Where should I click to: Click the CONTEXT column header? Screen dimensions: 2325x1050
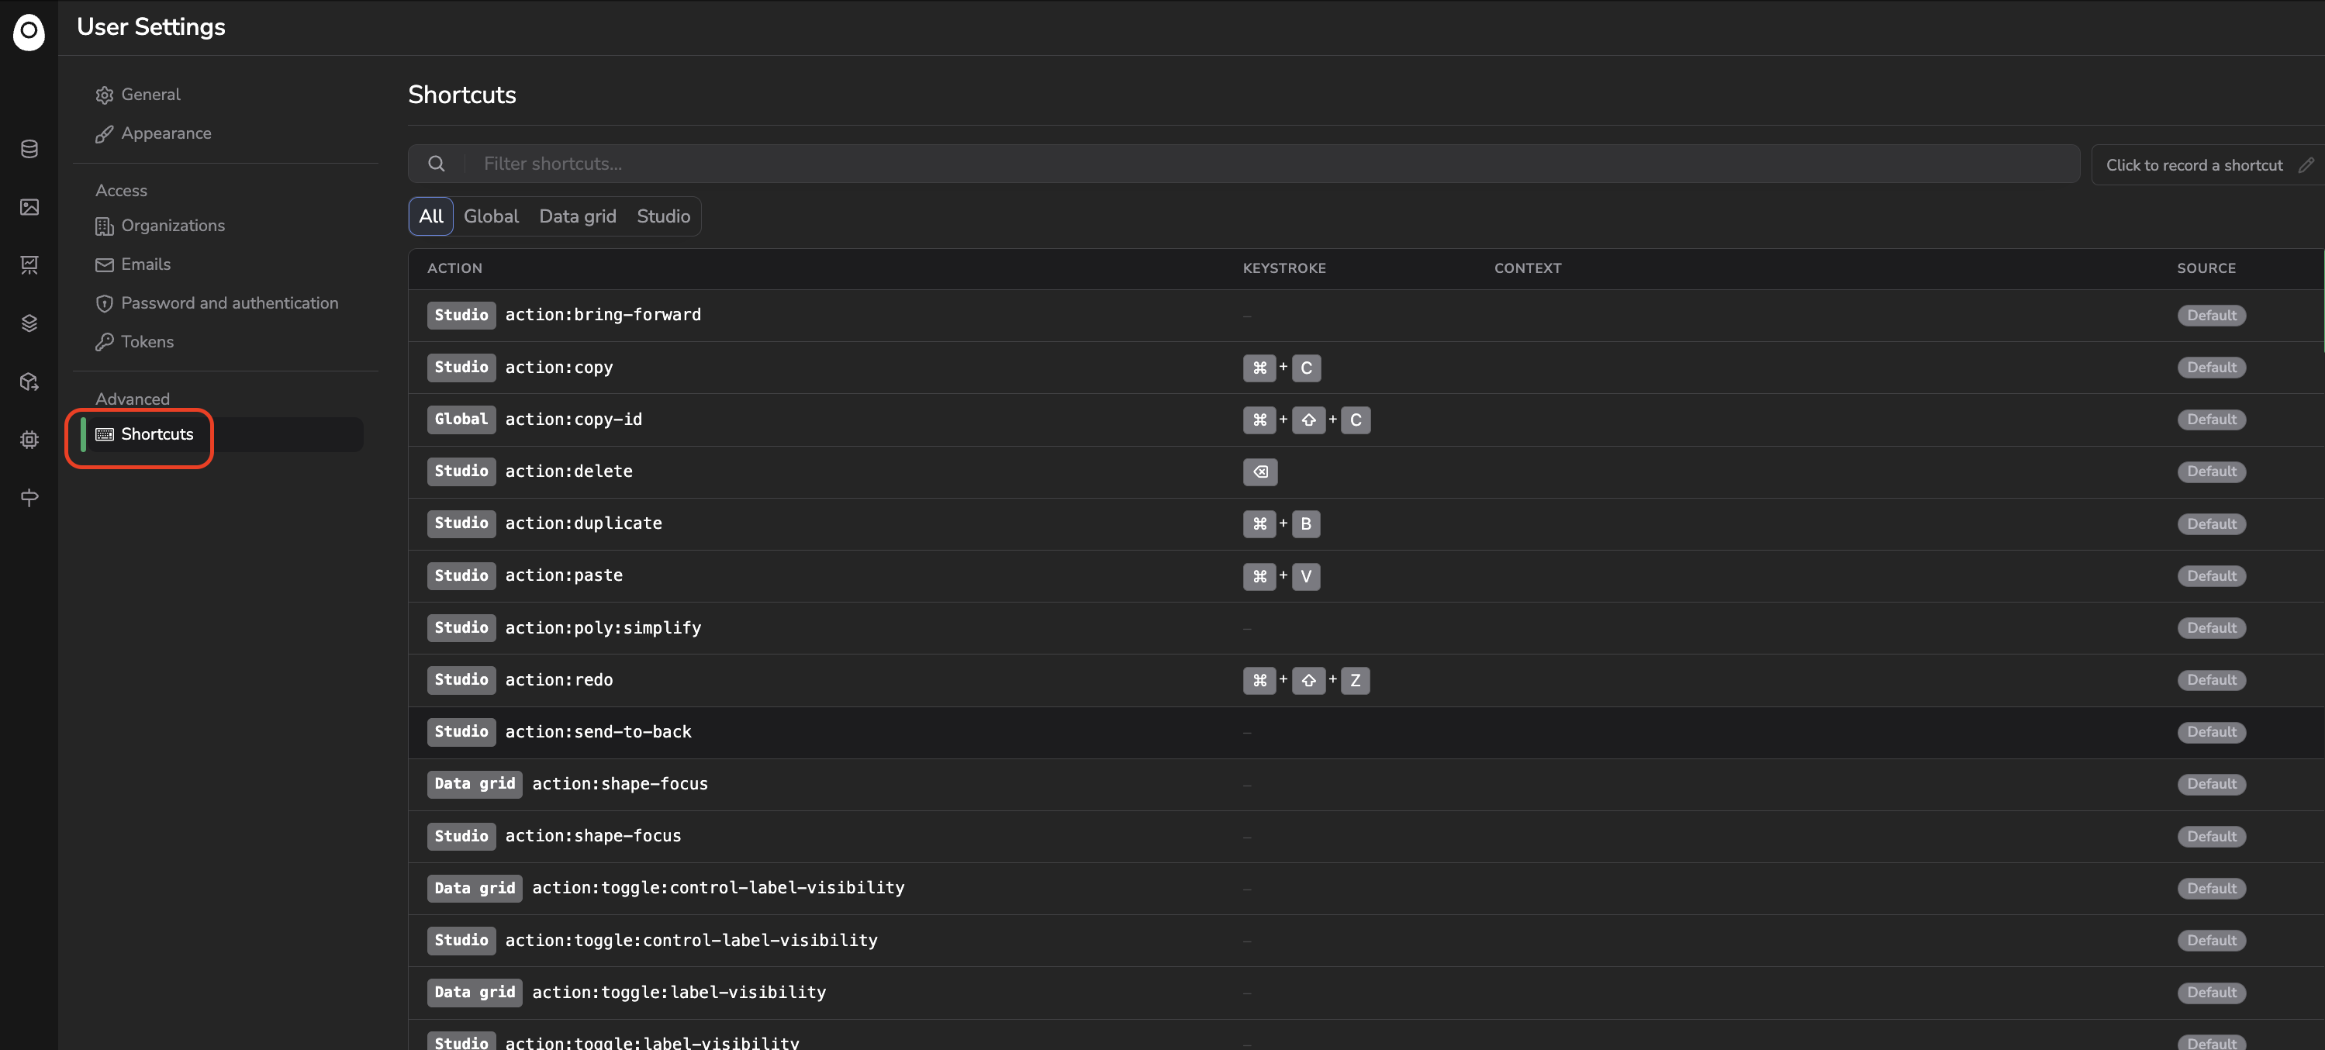1527,268
